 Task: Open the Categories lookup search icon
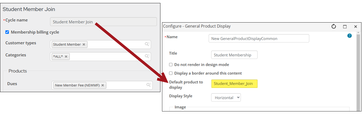tap(147, 56)
